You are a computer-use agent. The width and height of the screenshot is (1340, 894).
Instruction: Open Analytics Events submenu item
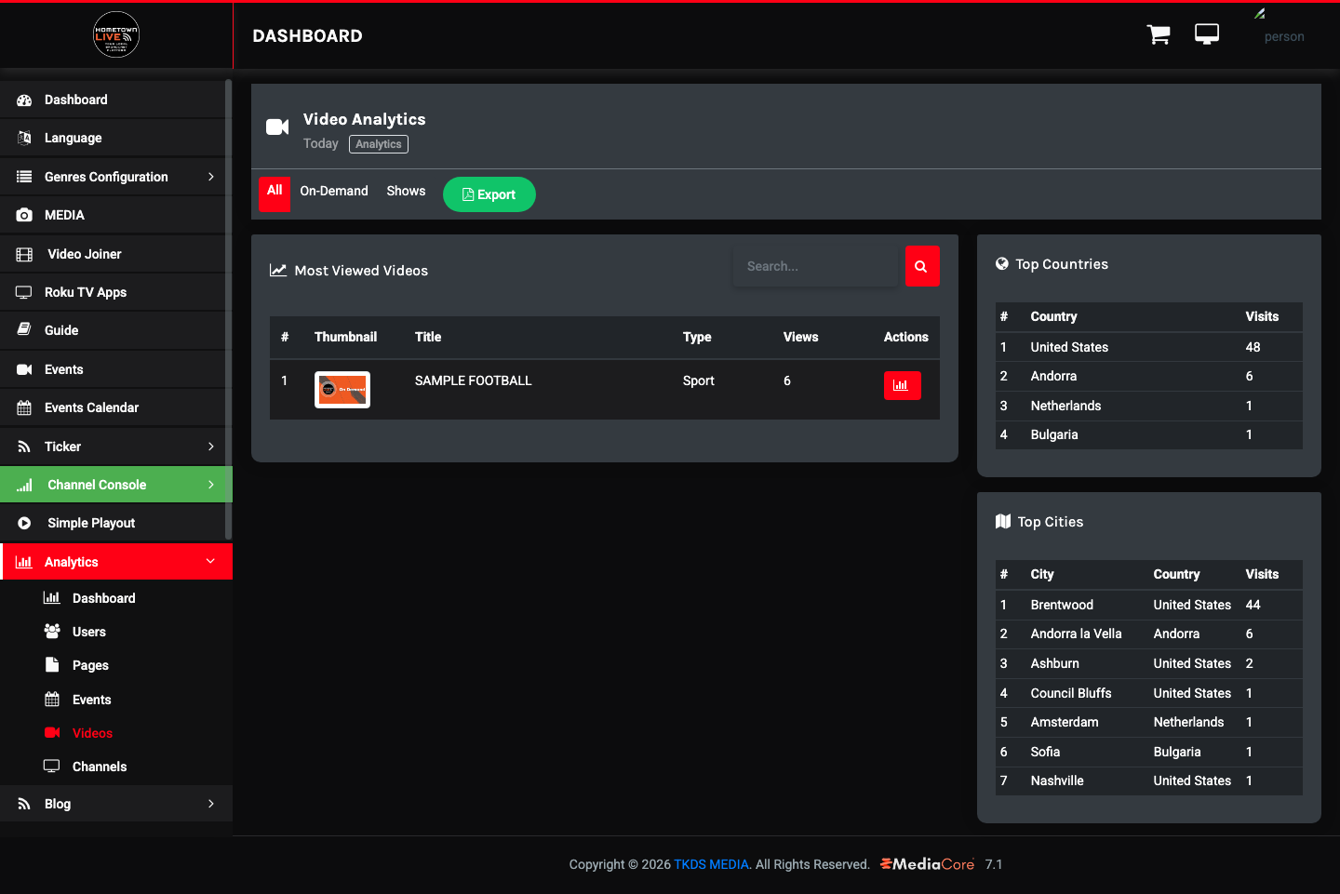click(x=92, y=700)
